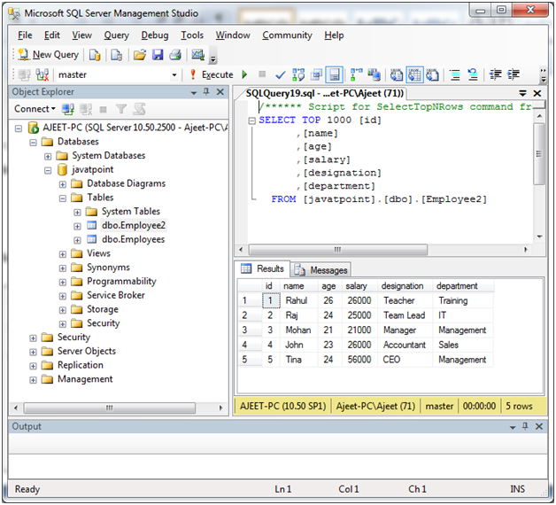Collapse the Tables folder node
The image size is (556, 505).
pos(63,198)
